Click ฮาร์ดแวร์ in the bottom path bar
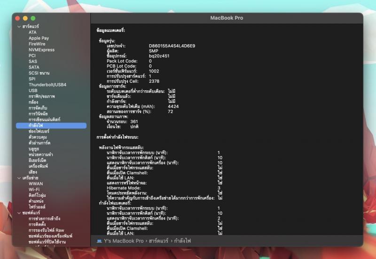This screenshot has height=259, width=376. tap(158, 241)
